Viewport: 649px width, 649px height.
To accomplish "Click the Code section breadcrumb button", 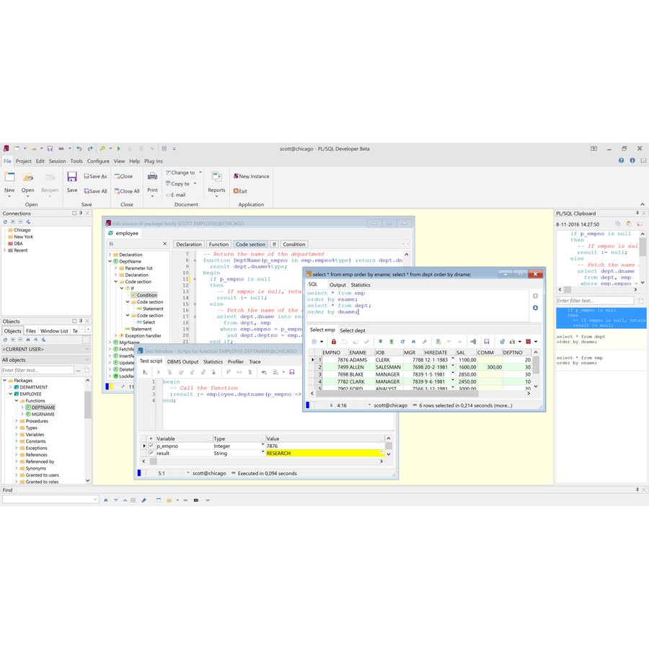I will coord(250,244).
